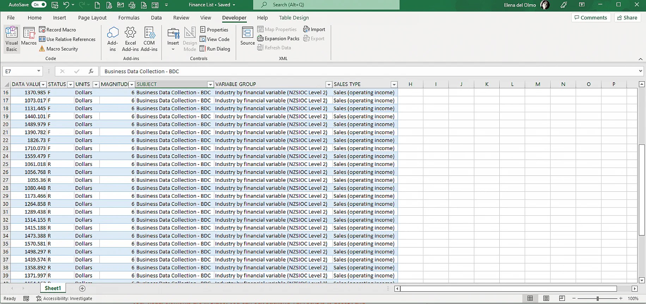The width and height of the screenshot is (646, 304).
Task: Click the vertical scrollbar down arrow
Action: [x=642, y=280]
